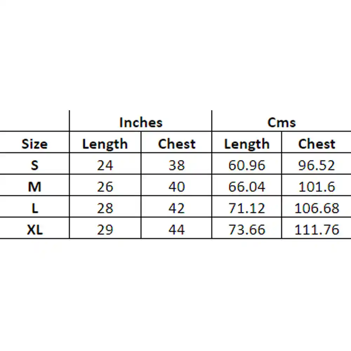The height and width of the screenshot is (351, 351).
Task: Click Length header under Cms
Action: pyautogui.click(x=247, y=143)
